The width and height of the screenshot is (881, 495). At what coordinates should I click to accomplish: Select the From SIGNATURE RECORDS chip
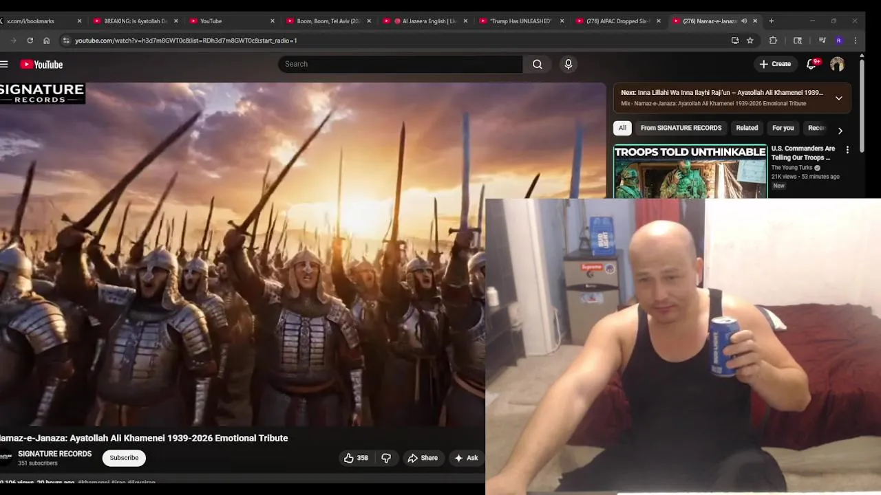681,128
